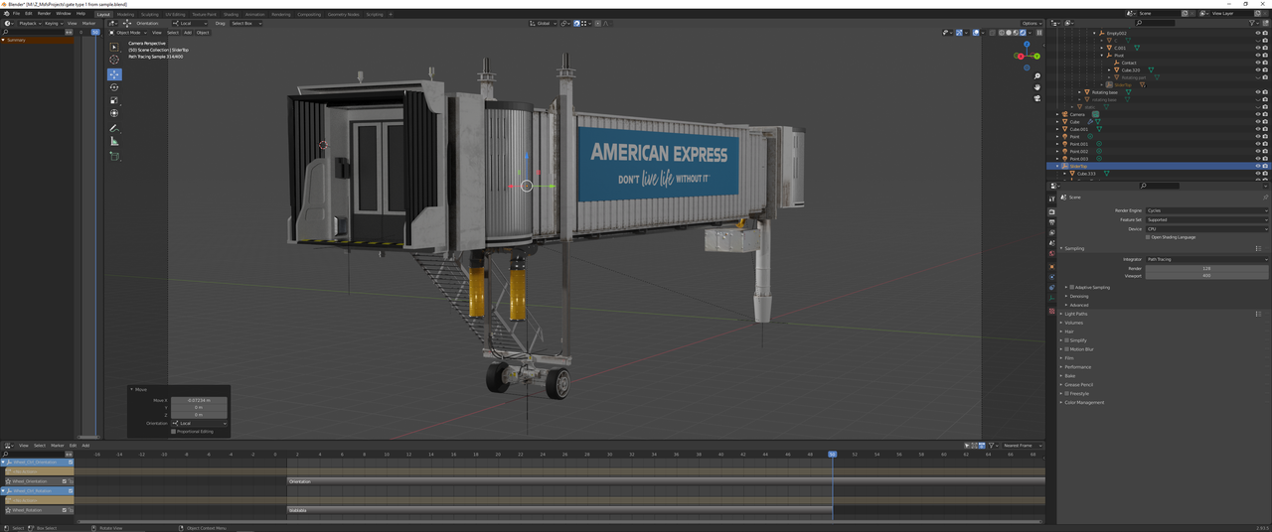Image resolution: width=1272 pixels, height=532 pixels.
Task: Select the Cursor tool in the viewport toolbar
Action: [114, 60]
